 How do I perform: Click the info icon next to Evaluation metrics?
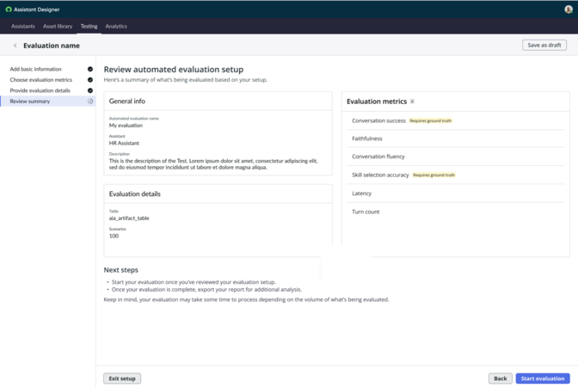(x=412, y=102)
